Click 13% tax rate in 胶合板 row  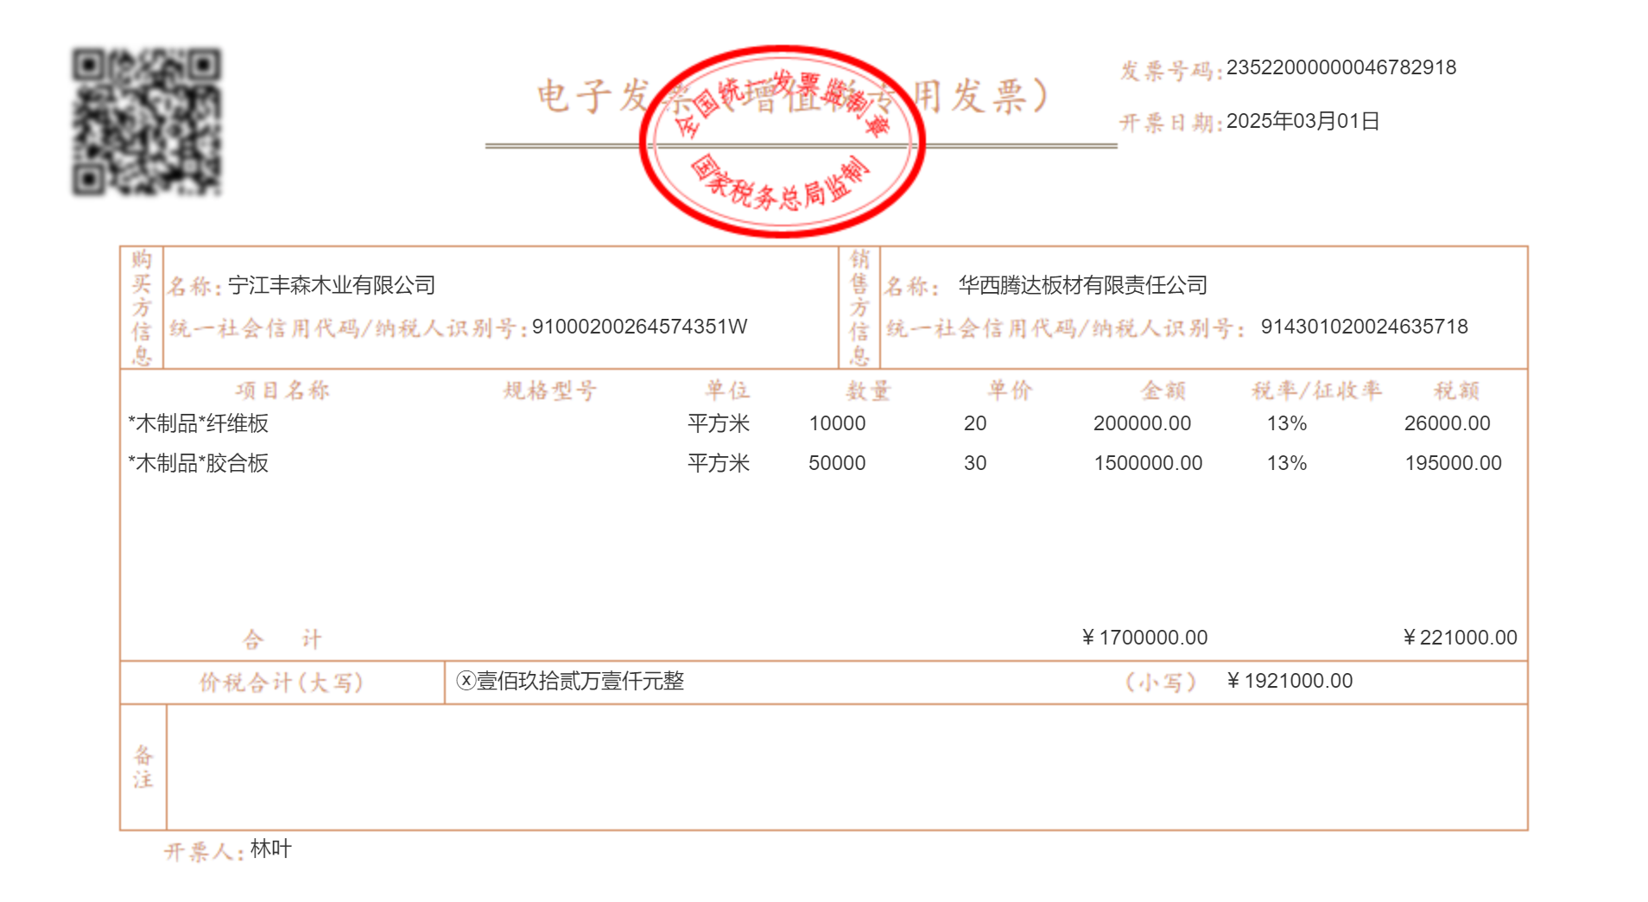point(1287,463)
